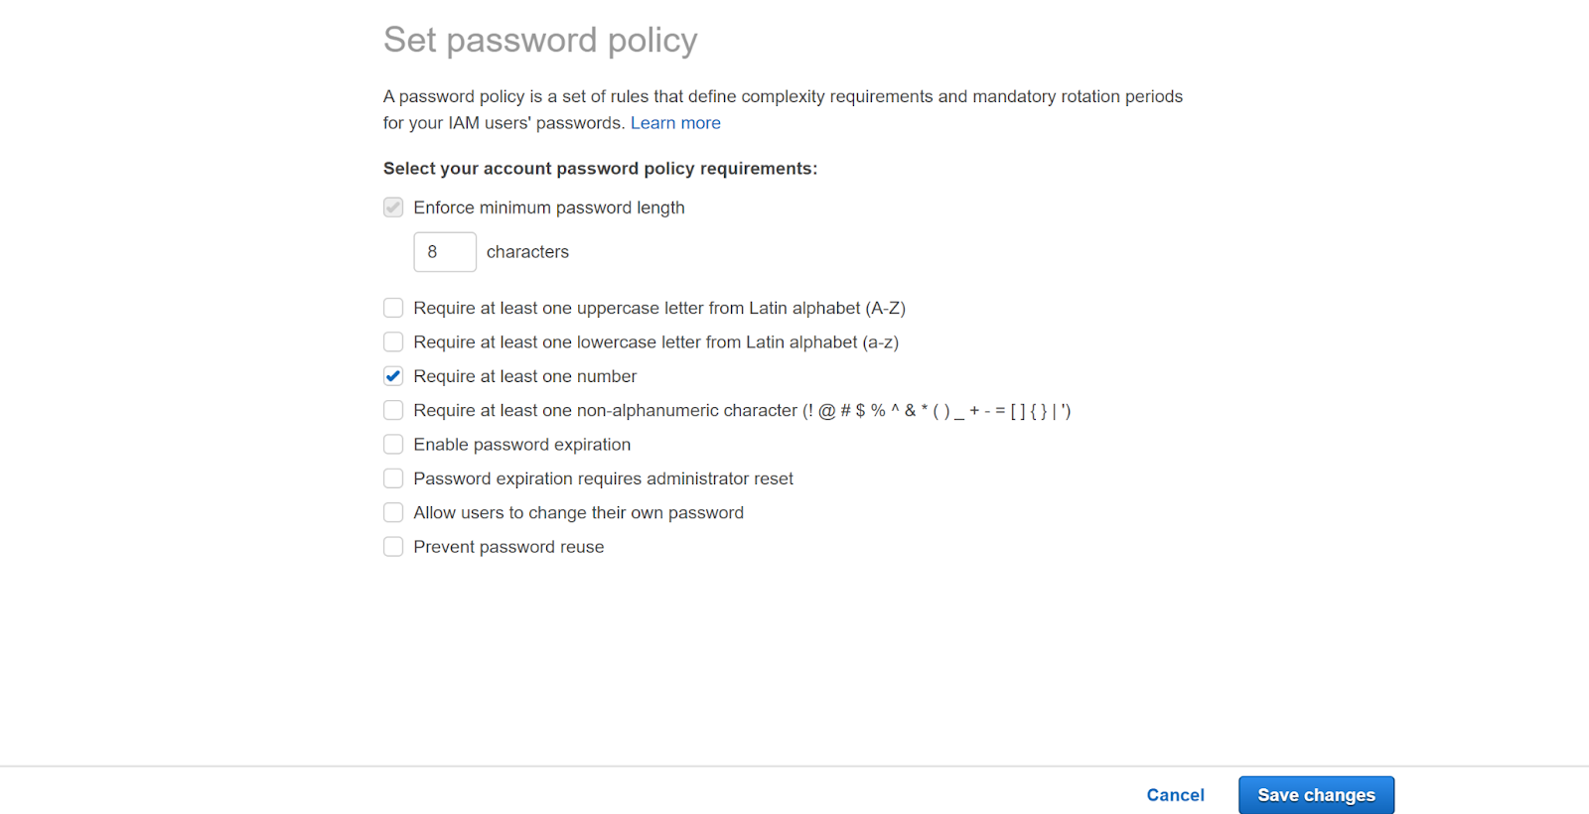Open the Learn more link
This screenshot has height=814, width=1589.
click(675, 123)
